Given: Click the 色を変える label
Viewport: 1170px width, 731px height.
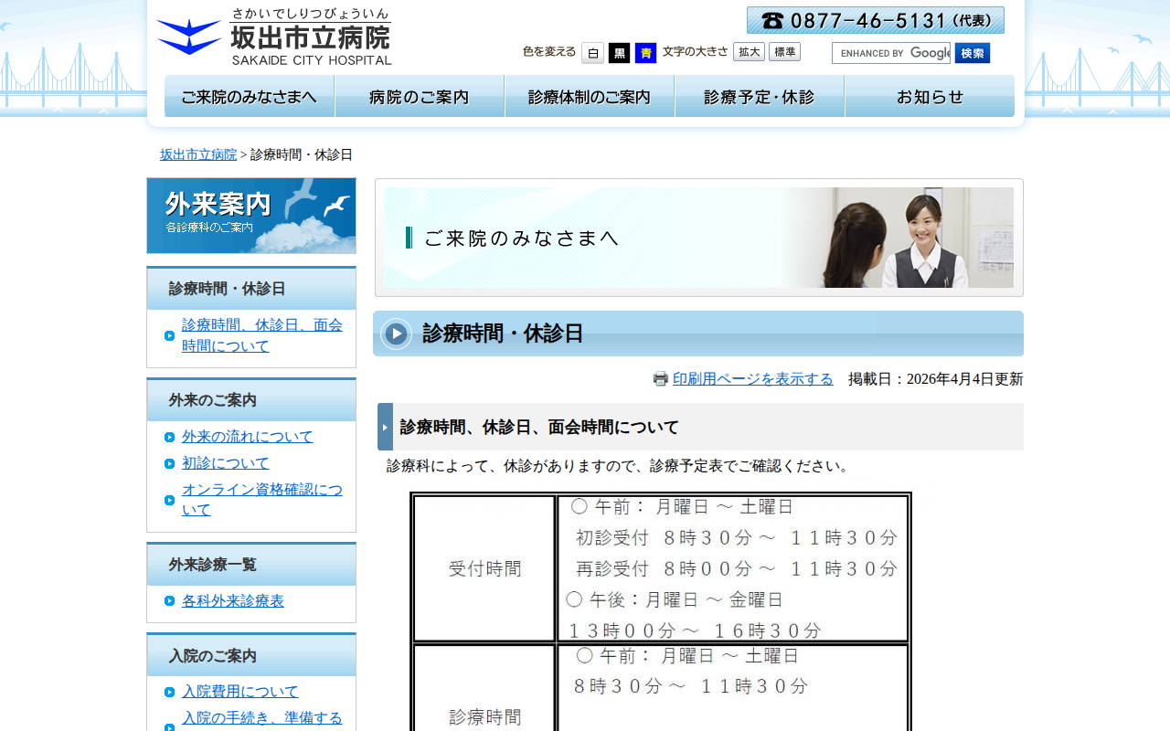Looking at the screenshot, I should tap(549, 52).
